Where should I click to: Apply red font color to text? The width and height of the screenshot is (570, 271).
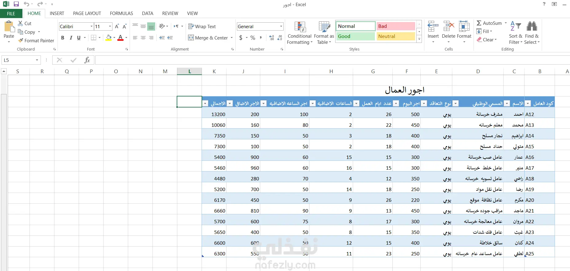(120, 38)
